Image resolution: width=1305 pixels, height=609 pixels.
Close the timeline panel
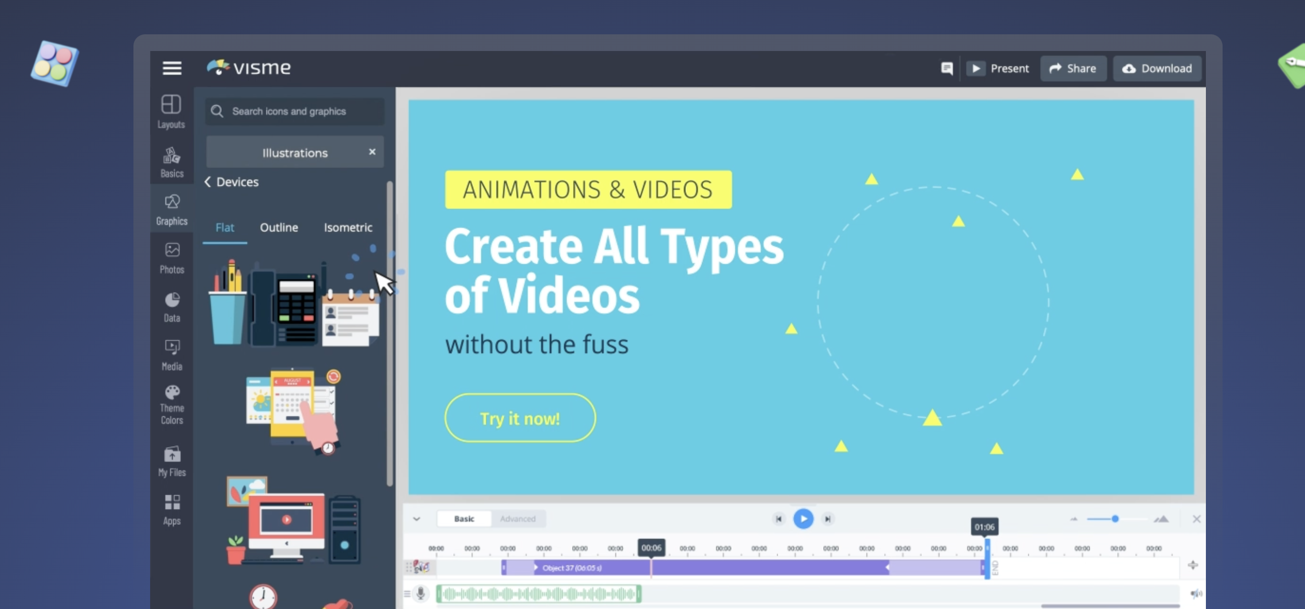pos(1197,519)
